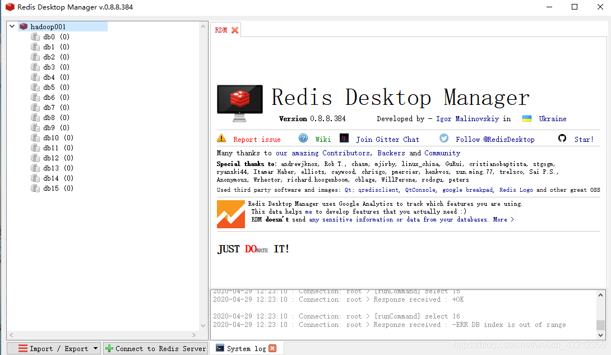Open the Wiki link

pos(323,140)
